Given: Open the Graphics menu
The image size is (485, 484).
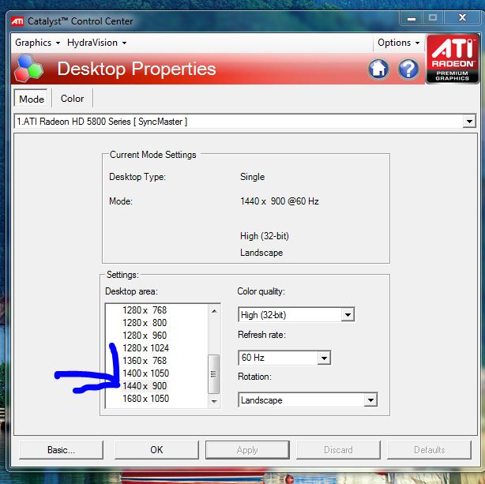Looking at the screenshot, I should pyautogui.click(x=37, y=43).
